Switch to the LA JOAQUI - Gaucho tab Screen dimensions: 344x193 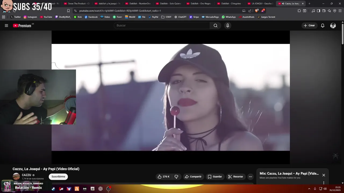click(x=260, y=3)
